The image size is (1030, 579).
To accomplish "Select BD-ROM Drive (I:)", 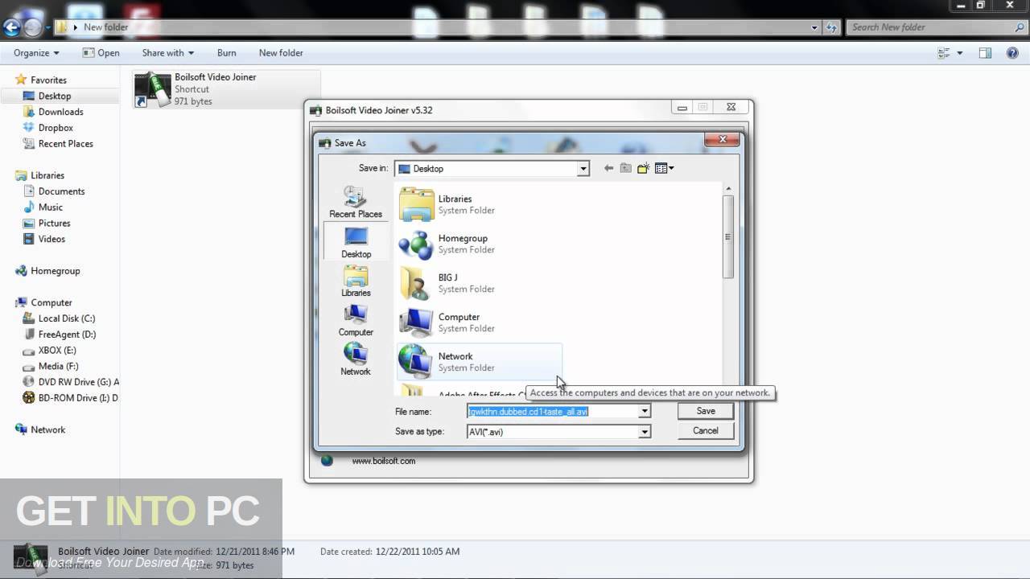I will pos(71,398).
